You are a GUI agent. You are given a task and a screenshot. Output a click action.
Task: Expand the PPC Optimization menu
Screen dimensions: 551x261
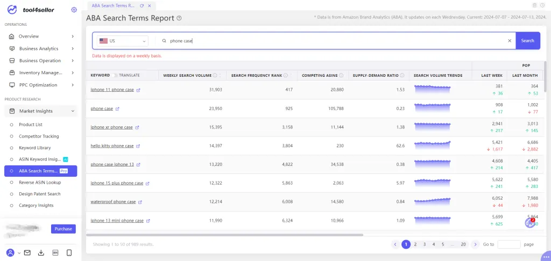(x=41, y=85)
